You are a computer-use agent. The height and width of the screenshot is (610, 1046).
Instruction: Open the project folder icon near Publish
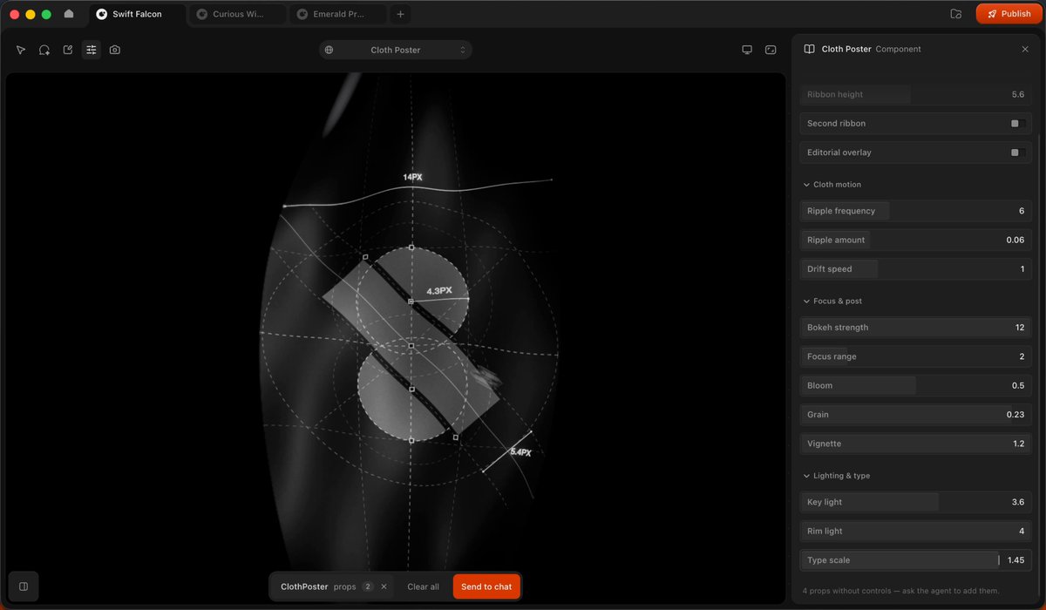956,14
